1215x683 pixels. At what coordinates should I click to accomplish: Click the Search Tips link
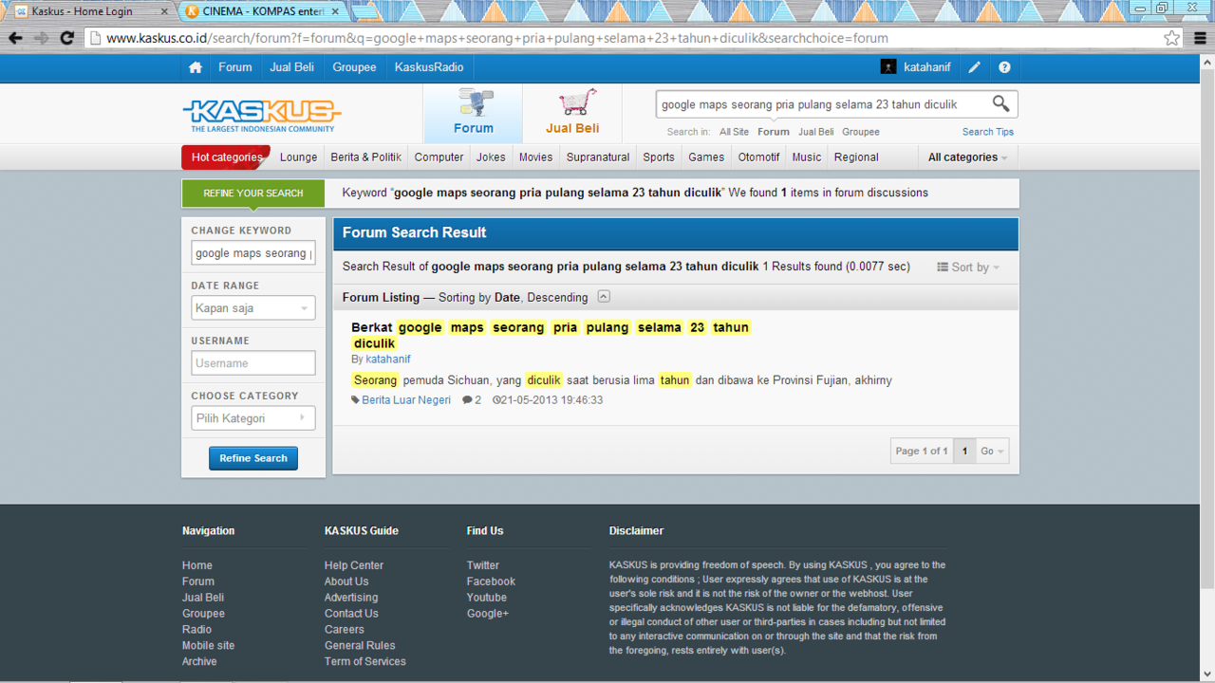(x=988, y=132)
